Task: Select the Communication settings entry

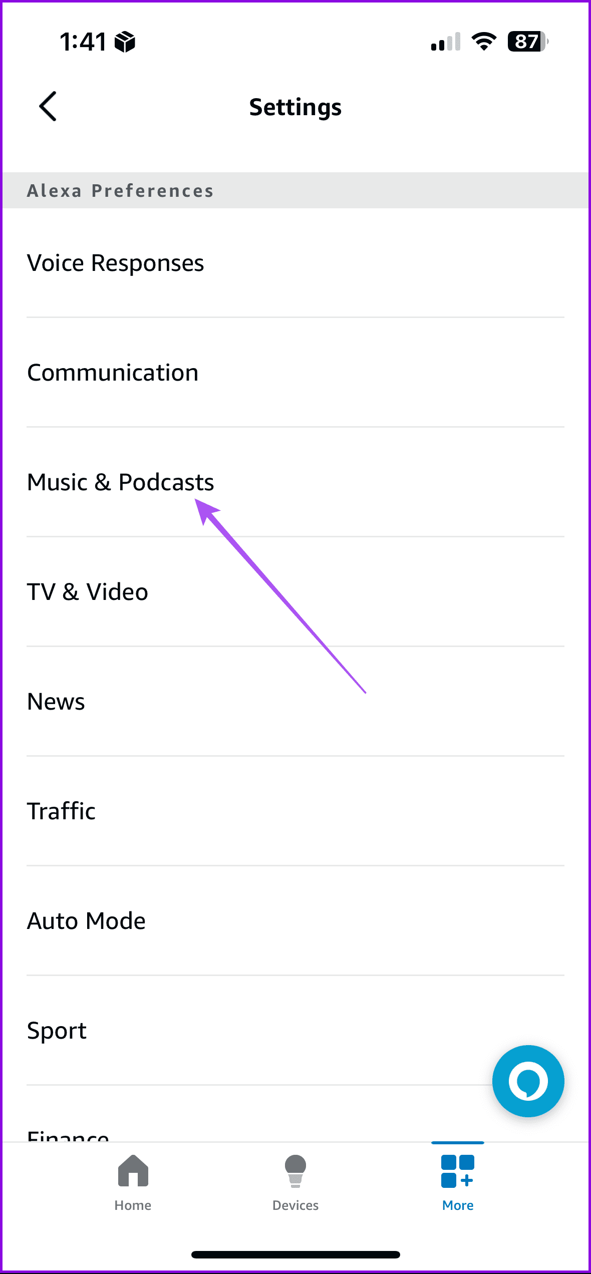Action: tap(113, 372)
